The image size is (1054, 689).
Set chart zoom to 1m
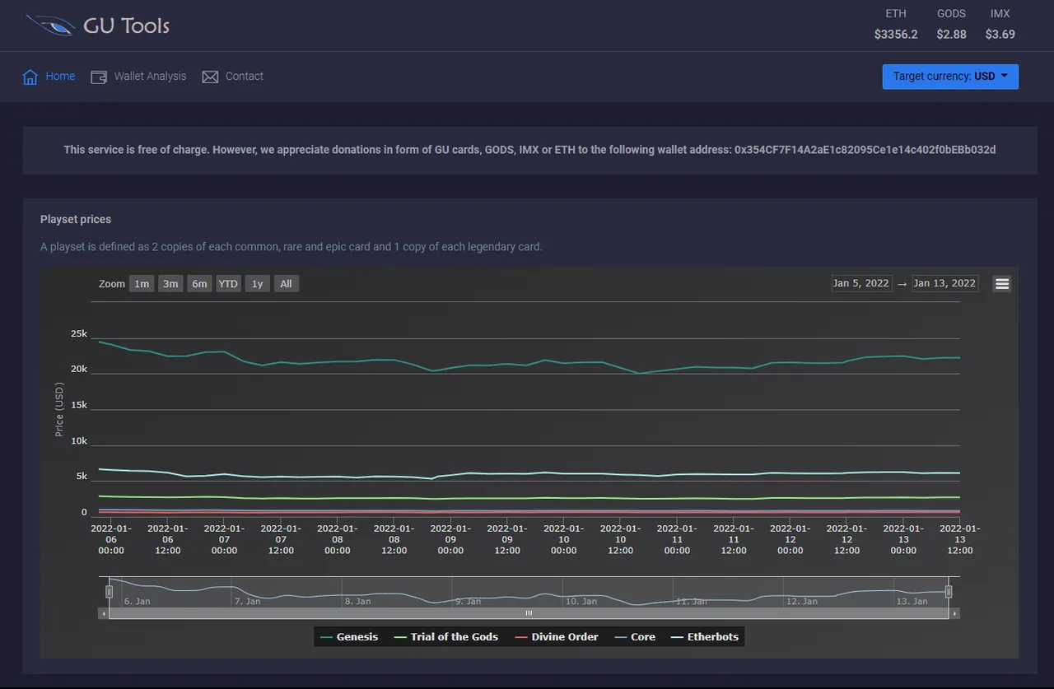pyautogui.click(x=142, y=284)
